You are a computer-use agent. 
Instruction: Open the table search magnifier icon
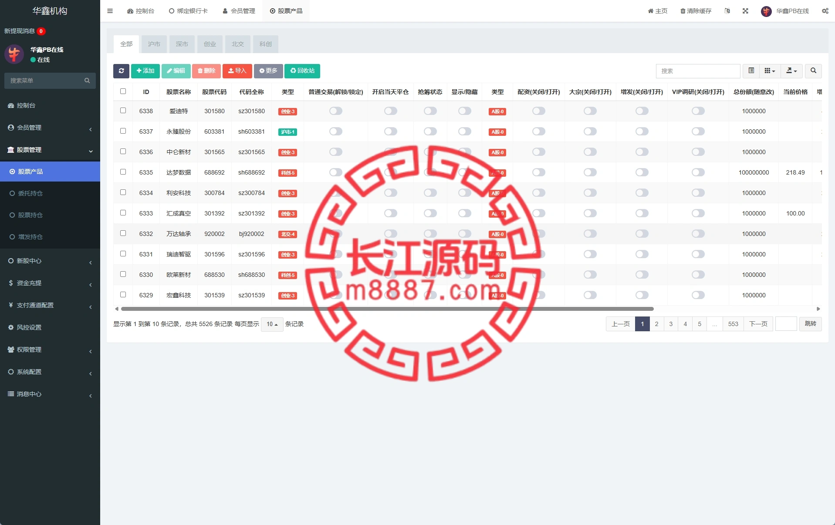tap(813, 71)
